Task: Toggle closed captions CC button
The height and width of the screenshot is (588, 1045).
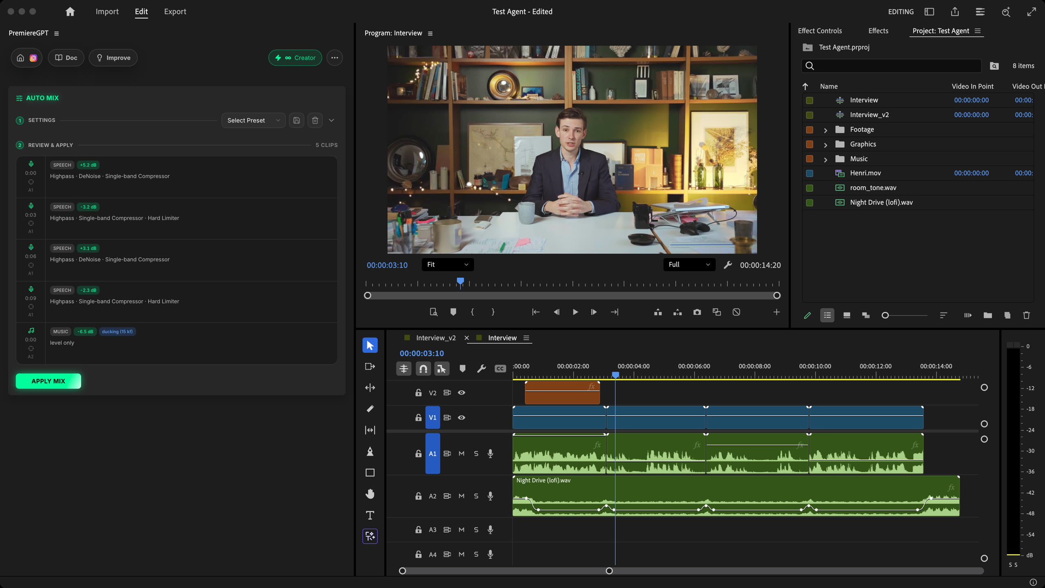Action: (x=500, y=369)
